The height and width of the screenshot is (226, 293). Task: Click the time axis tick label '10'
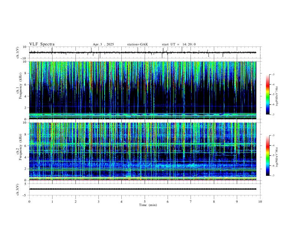pyautogui.click(x=260, y=202)
